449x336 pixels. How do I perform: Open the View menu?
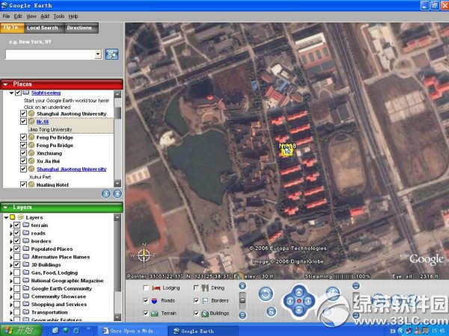click(31, 16)
